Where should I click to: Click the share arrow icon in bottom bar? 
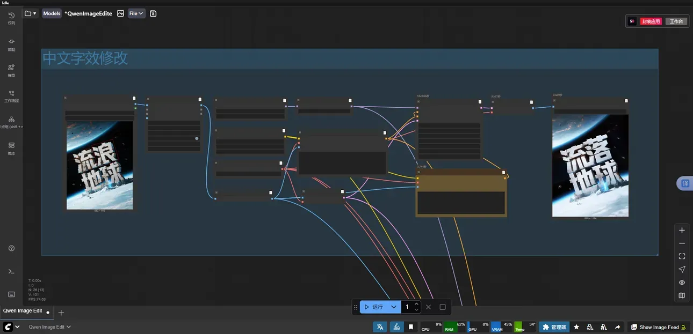tap(617, 327)
